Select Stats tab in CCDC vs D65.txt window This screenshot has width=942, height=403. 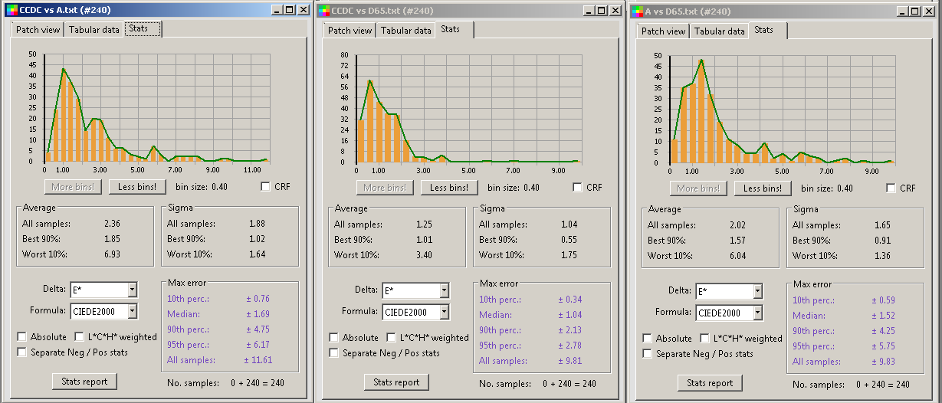455,29
